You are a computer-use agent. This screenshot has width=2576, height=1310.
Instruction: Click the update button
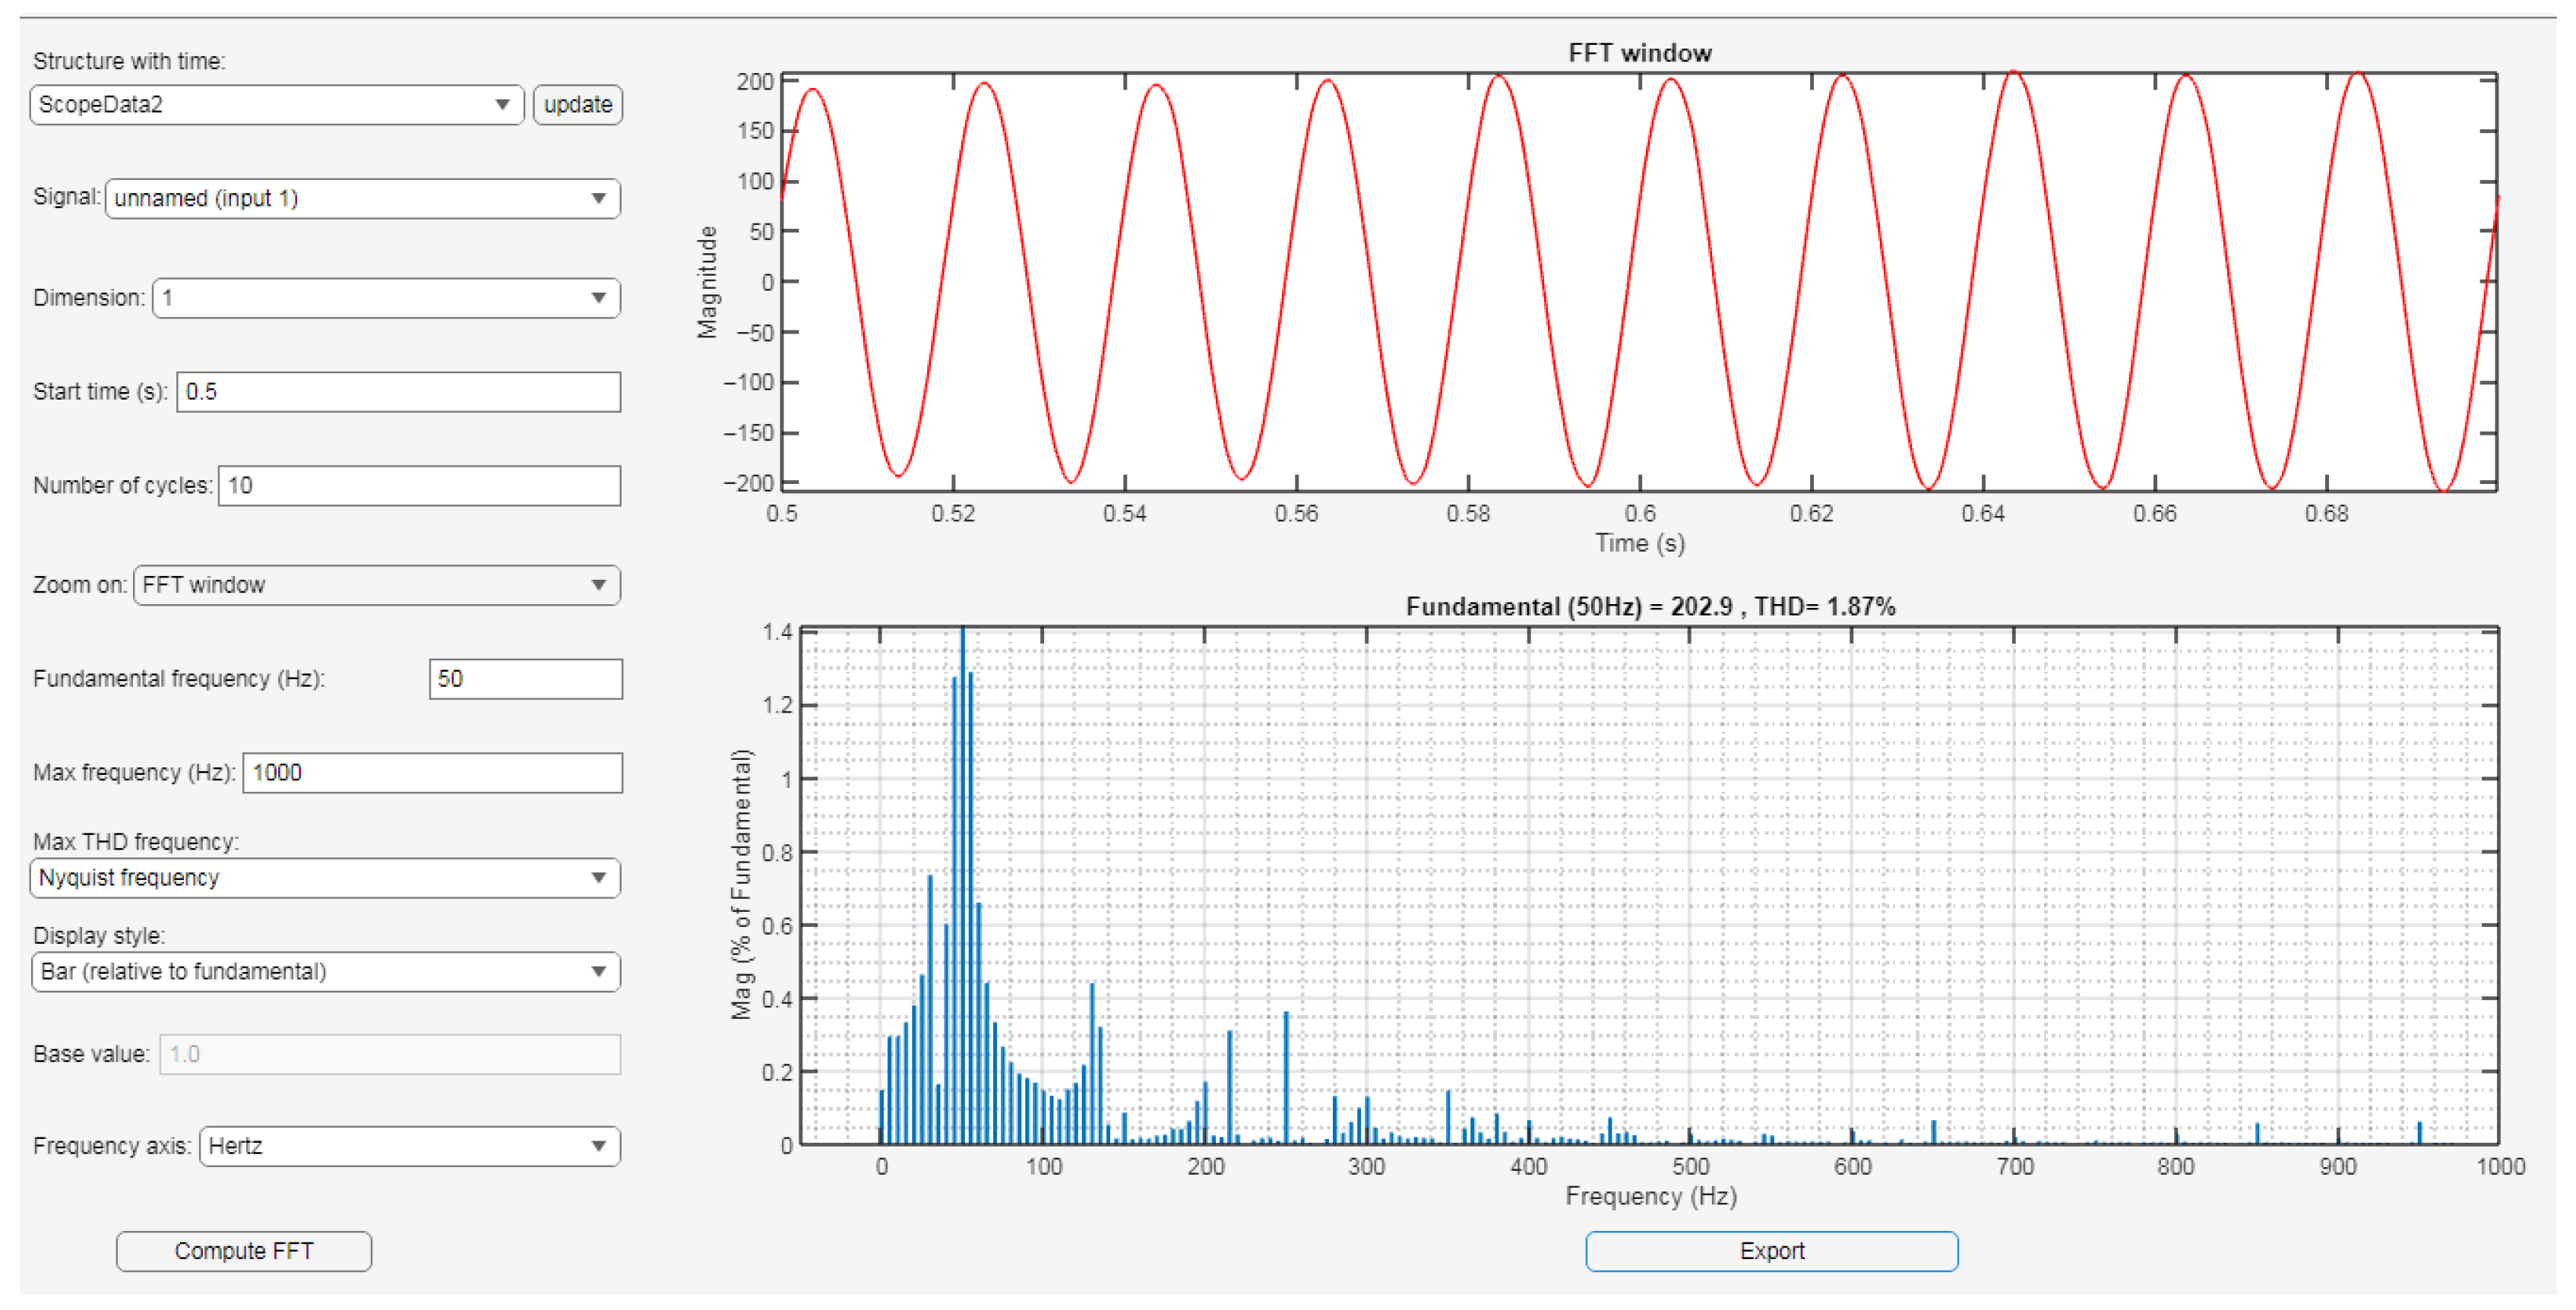(578, 105)
